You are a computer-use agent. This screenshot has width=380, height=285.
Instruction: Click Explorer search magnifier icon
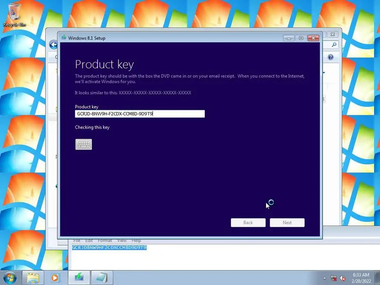334,45
